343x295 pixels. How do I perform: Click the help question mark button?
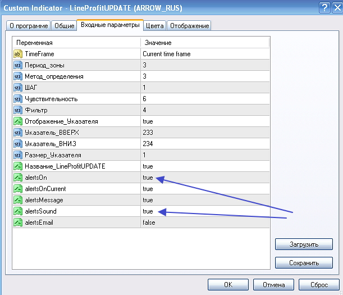pos(324,8)
